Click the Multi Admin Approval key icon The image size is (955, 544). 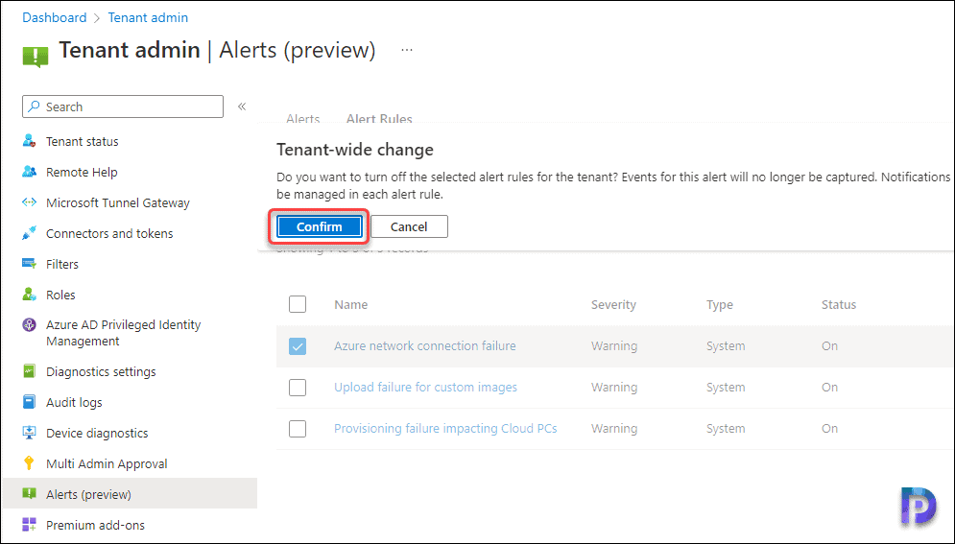pos(29,463)
